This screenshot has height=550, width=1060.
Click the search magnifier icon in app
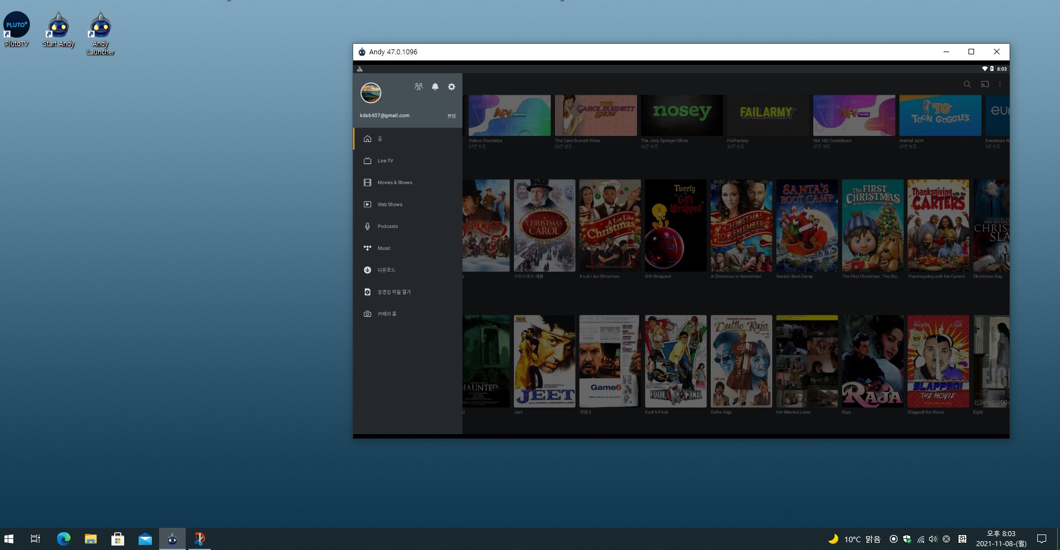click(x=967, y=84)
